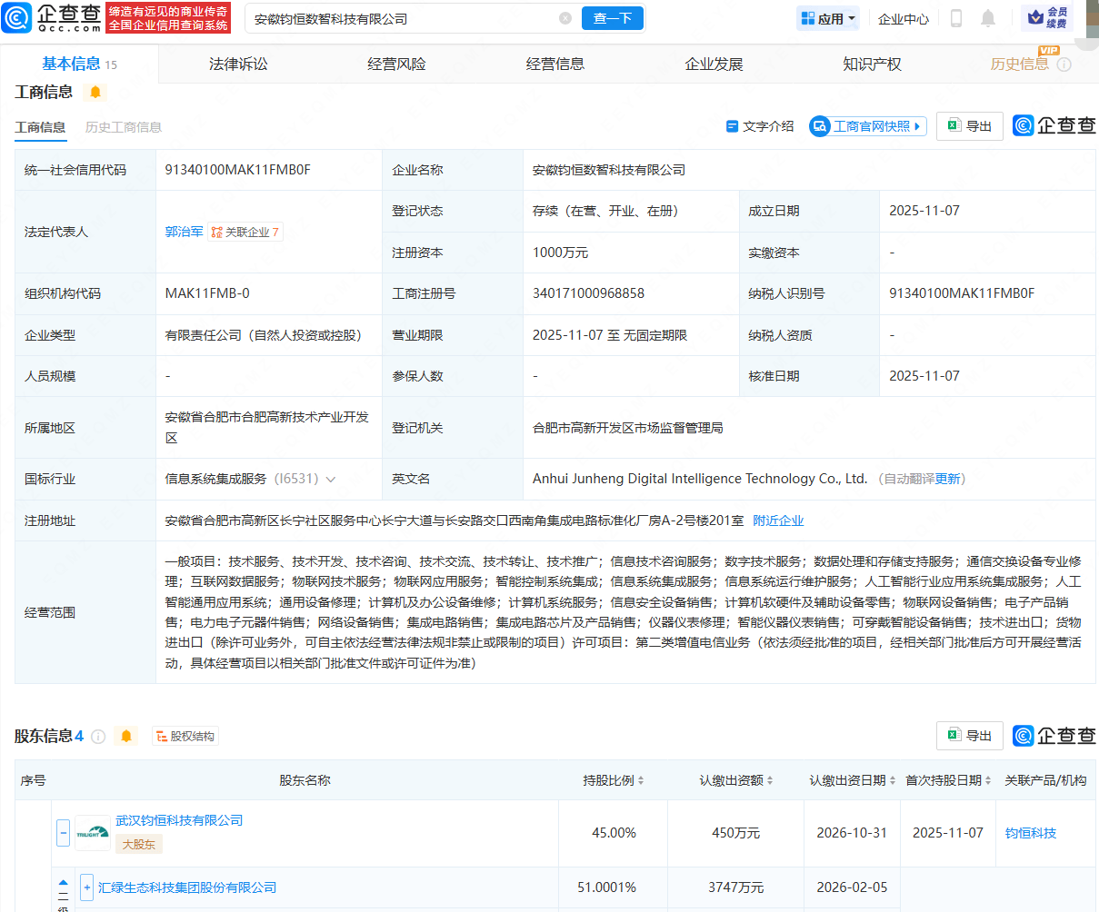Click the bell icon beside 股东信息
This screenshot has height=912, width=1099.
coord(126,736)
